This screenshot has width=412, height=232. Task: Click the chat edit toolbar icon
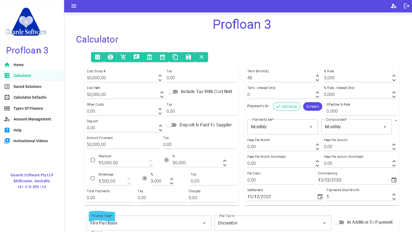click(136, 57)
